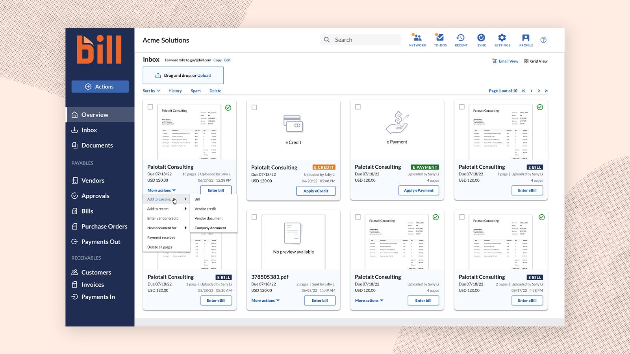Screen dimensions: 630x354
Task: Click the Payments Out arrow icon
Action: pyautogui.click(x=74, y=242)
